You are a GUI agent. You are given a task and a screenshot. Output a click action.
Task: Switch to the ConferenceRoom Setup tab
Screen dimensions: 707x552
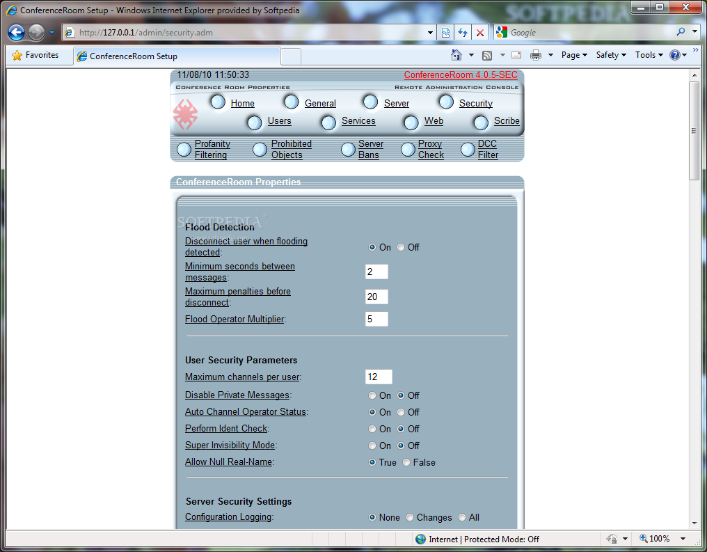(177, 56)
